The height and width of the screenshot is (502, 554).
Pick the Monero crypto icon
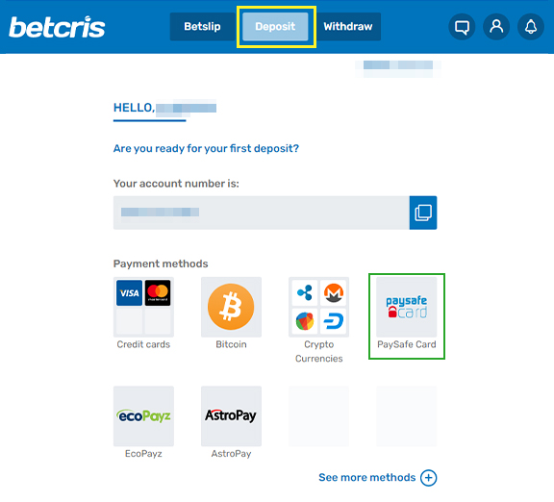(333, 293)
